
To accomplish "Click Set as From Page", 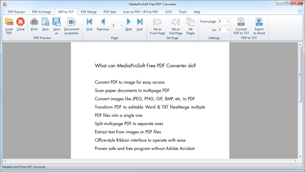I will pos(157,26).
